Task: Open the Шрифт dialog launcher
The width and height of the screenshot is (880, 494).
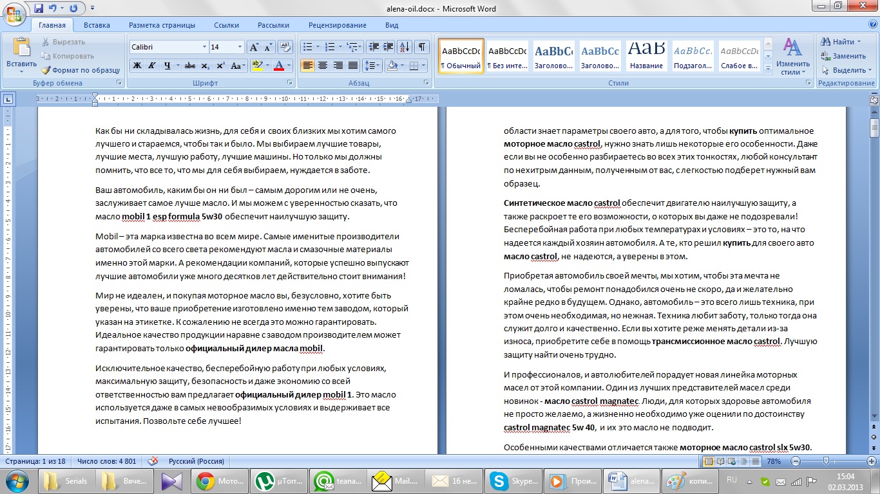Action: tap(289, 83)
